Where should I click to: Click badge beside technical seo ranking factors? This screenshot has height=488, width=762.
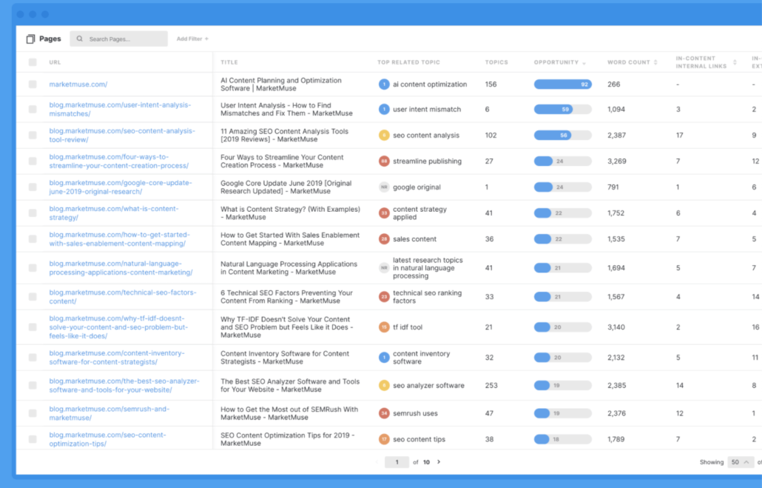(x=384, y=297)
